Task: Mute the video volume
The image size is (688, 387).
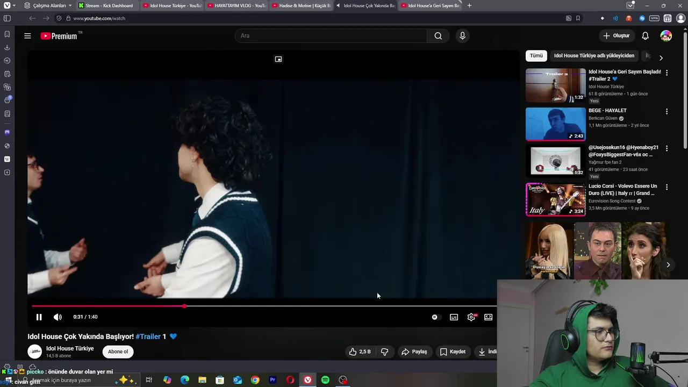Action: click(58, 317)
